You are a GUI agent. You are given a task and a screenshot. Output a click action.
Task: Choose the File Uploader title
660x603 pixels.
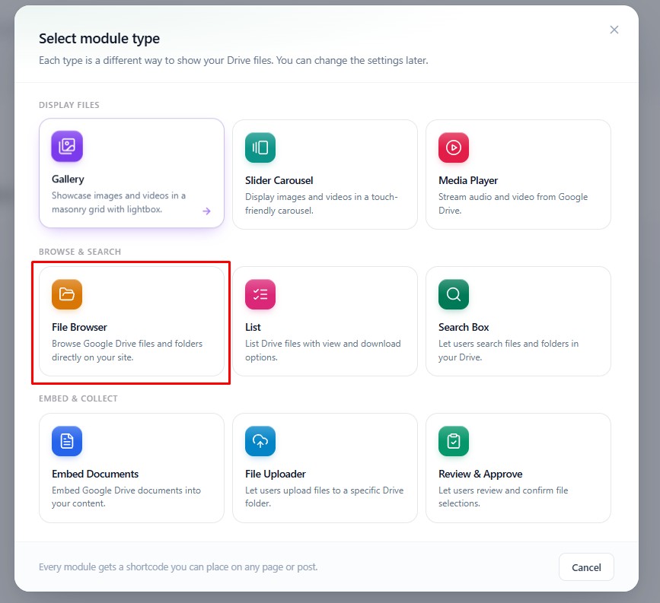coord(276,474)
